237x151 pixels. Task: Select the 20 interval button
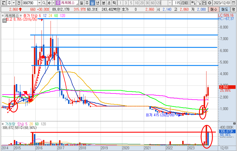pos(142,3)
